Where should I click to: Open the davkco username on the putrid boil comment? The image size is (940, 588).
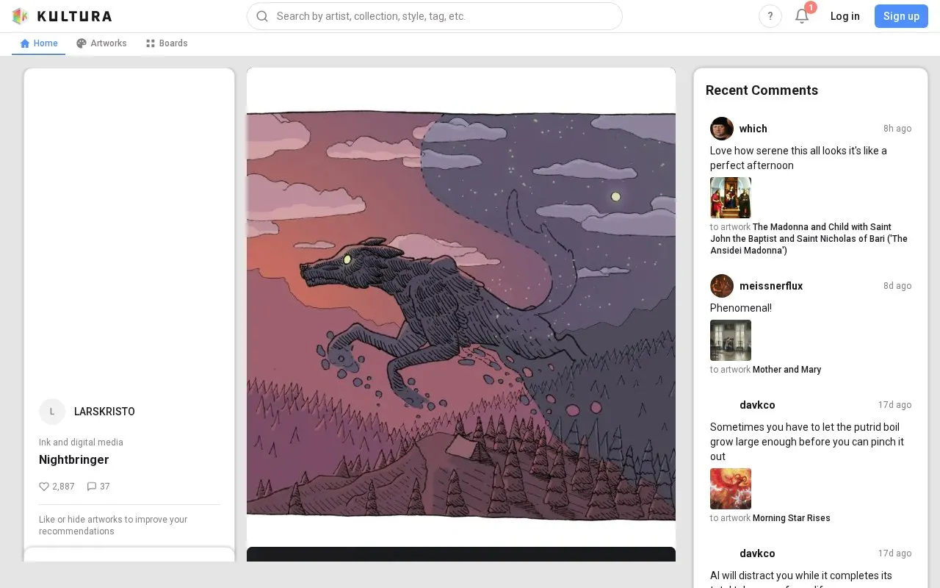tap(757, 405)
